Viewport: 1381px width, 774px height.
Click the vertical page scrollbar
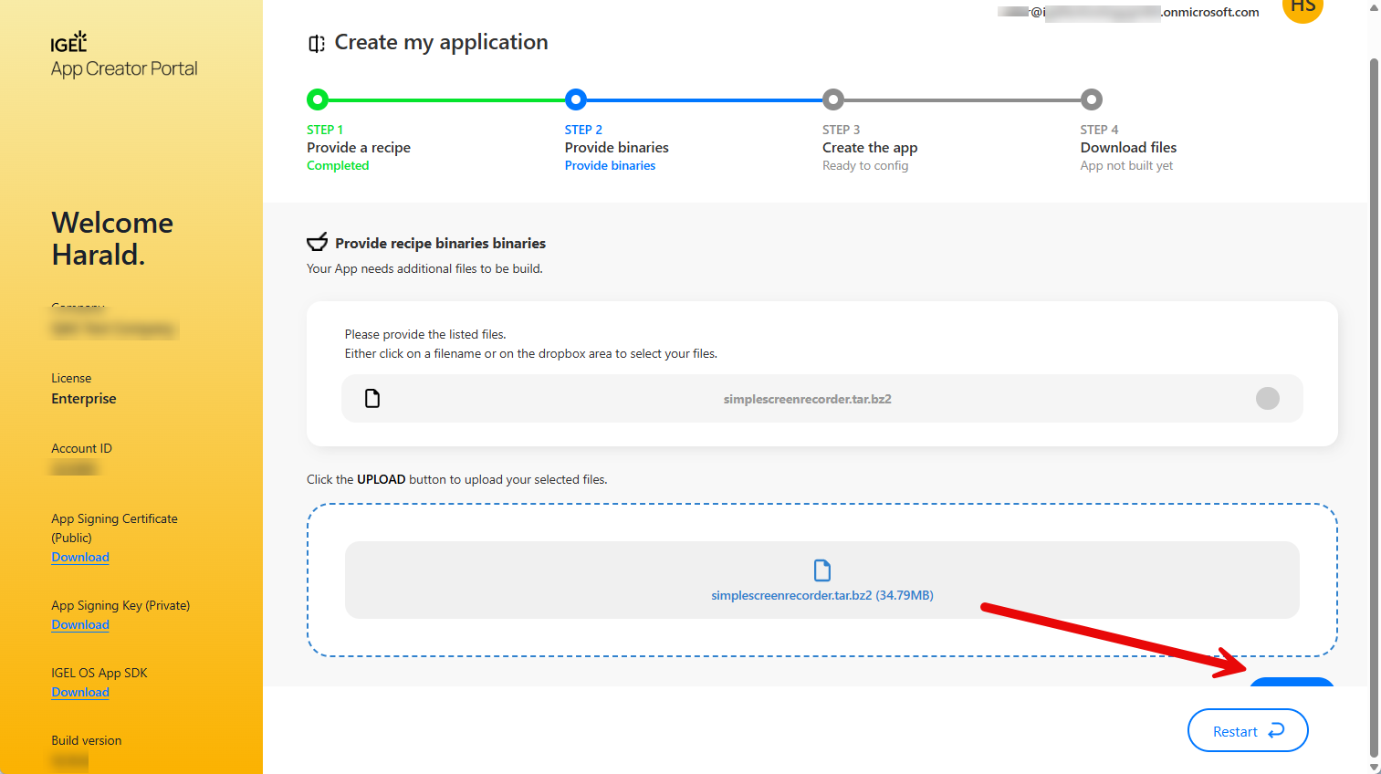(x=1374, y=402)
